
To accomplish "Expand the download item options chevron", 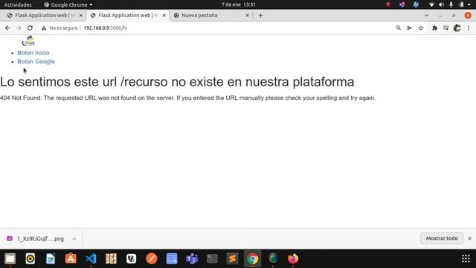I will coord(74,239).
